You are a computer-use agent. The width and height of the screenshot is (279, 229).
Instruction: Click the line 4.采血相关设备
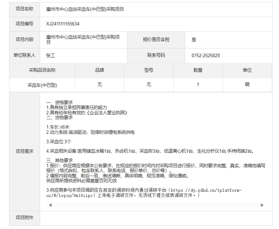click(150, 151)
